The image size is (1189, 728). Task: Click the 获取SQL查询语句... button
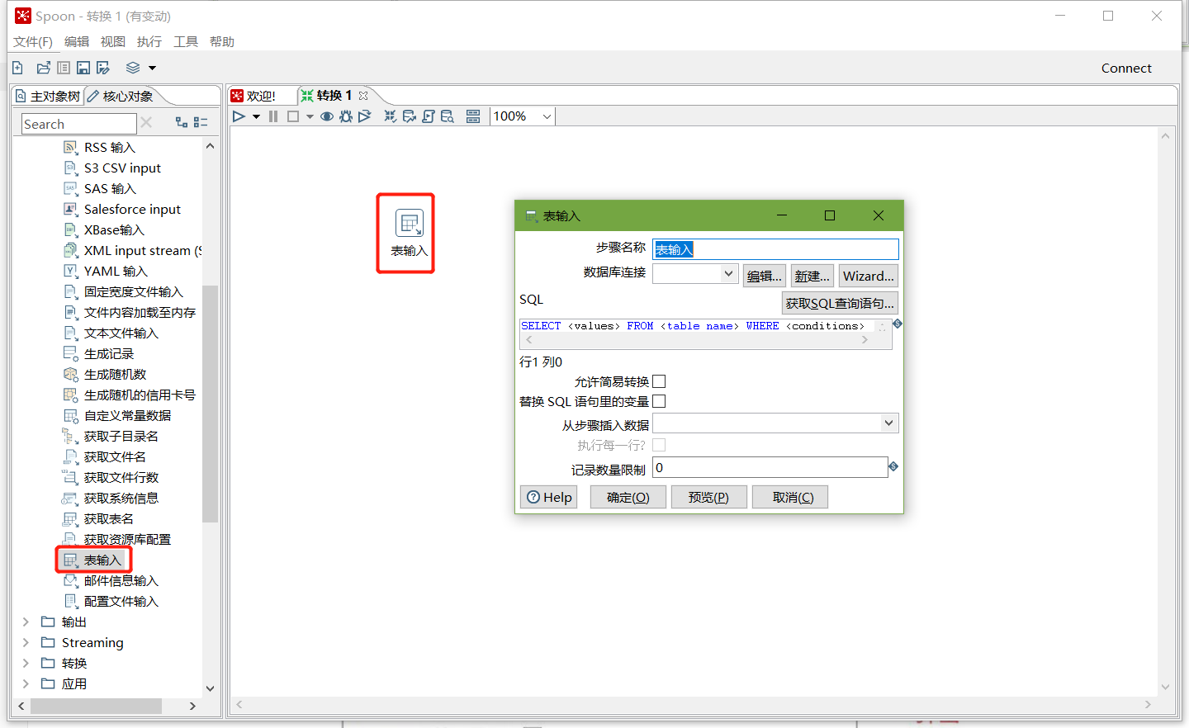click(x=840, y=303)
